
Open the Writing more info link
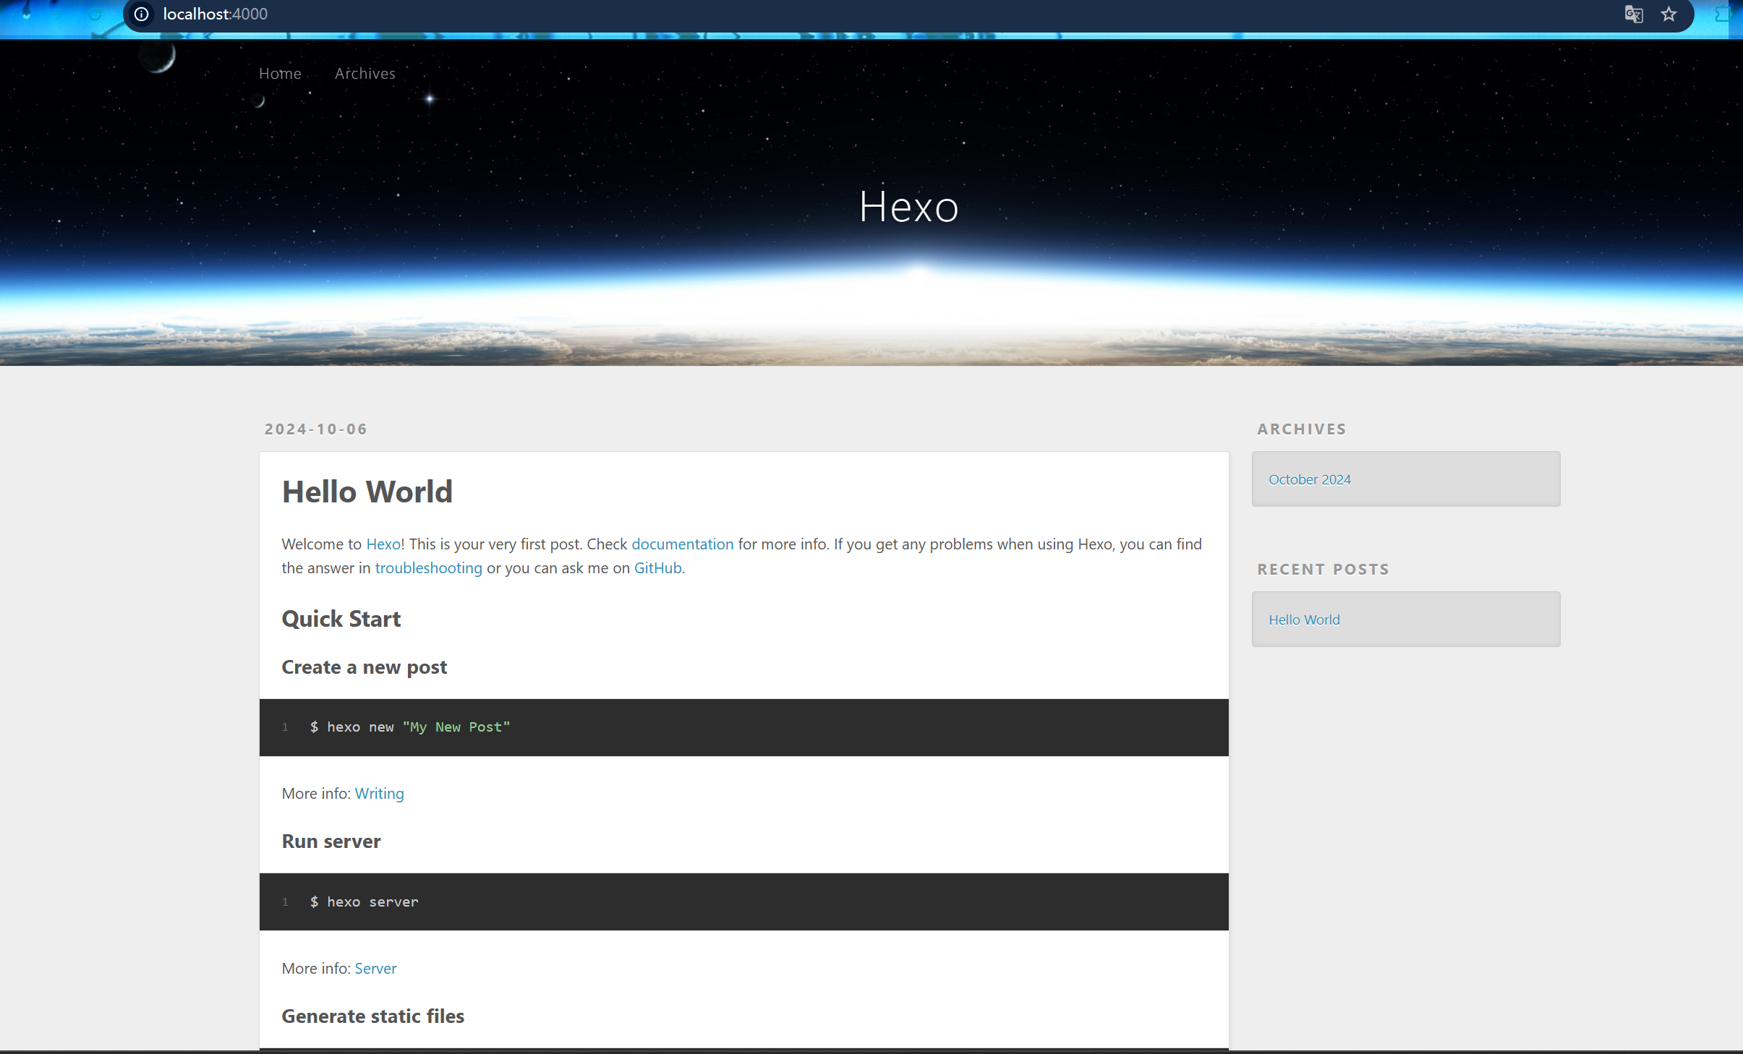point(379,793)
